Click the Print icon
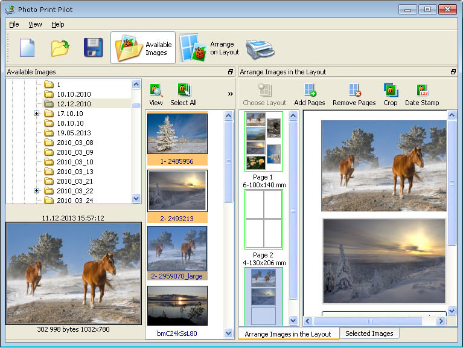463x348 pixels. 260,48
